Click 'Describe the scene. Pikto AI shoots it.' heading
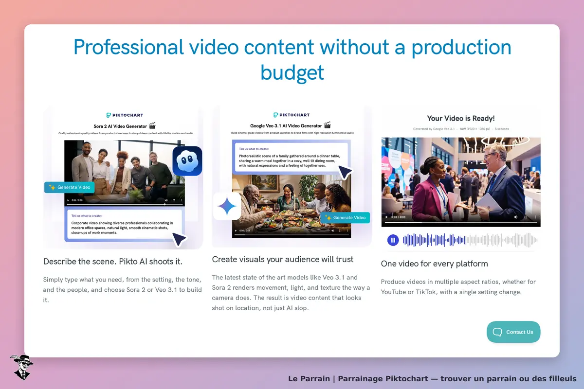584x389 pixels. click(113, 262)
